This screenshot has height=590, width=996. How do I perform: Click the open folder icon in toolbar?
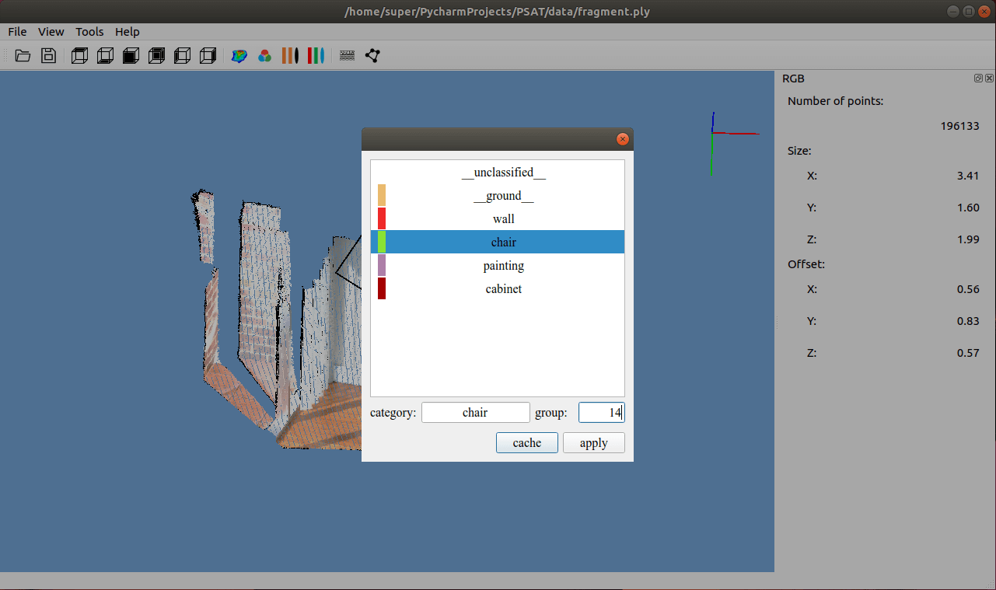point(23,56)
